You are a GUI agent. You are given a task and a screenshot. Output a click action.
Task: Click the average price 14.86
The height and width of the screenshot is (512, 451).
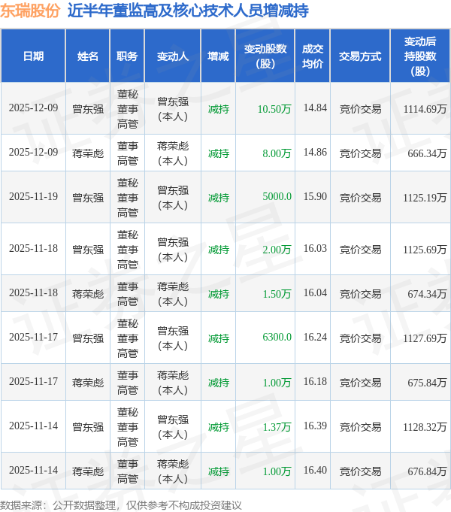click(x=315, y=152)
